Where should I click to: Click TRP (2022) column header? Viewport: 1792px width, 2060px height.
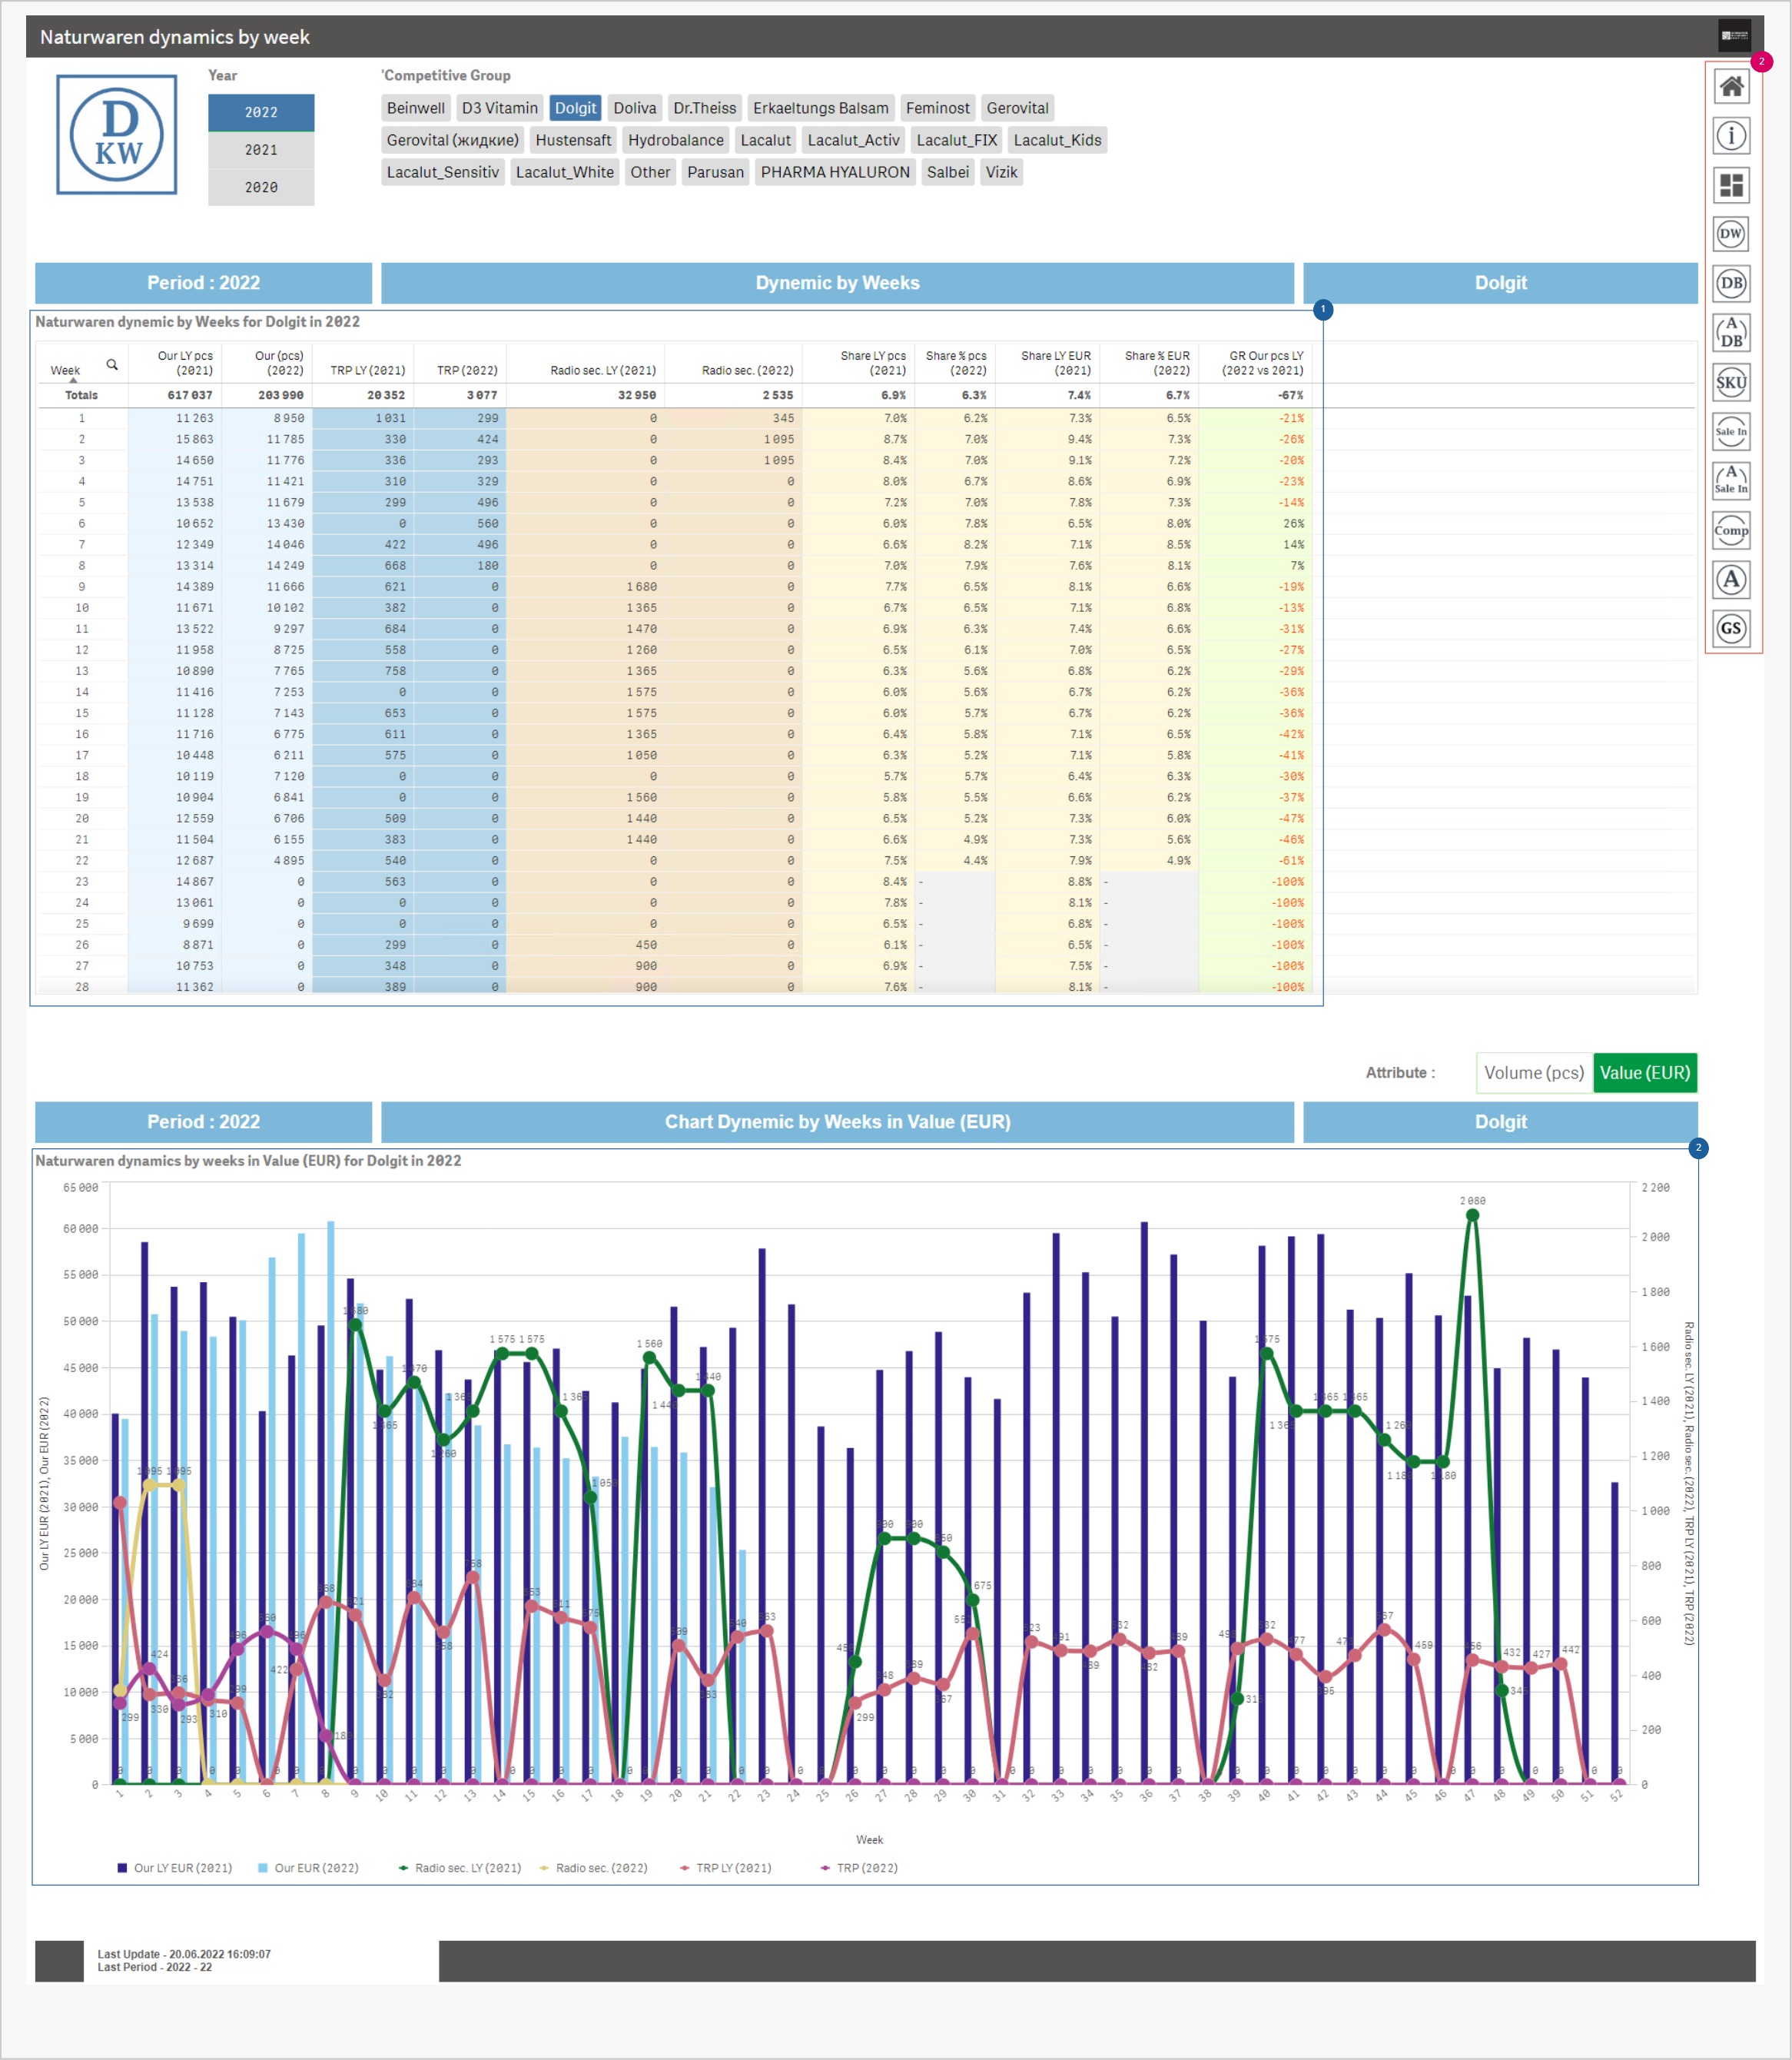tap(466, 370)
